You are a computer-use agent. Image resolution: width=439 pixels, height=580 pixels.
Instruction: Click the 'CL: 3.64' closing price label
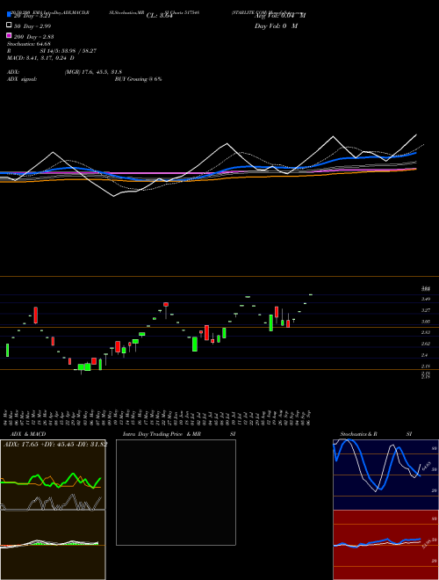(160, 16)
